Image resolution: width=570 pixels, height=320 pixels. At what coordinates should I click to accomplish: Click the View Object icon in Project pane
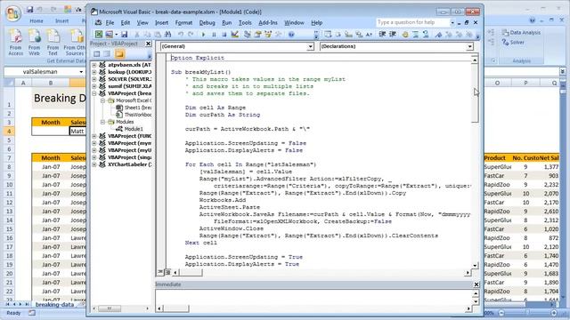point(107,54)
